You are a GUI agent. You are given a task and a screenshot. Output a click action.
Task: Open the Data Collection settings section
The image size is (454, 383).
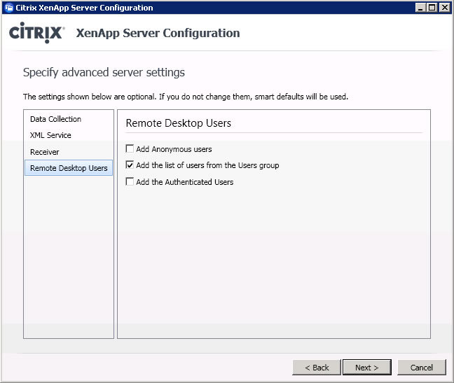[55, 119]
